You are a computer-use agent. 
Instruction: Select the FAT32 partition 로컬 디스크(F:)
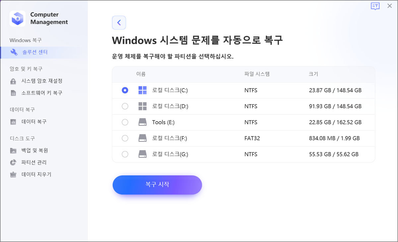pyautogui.click(x=125, y=138)
